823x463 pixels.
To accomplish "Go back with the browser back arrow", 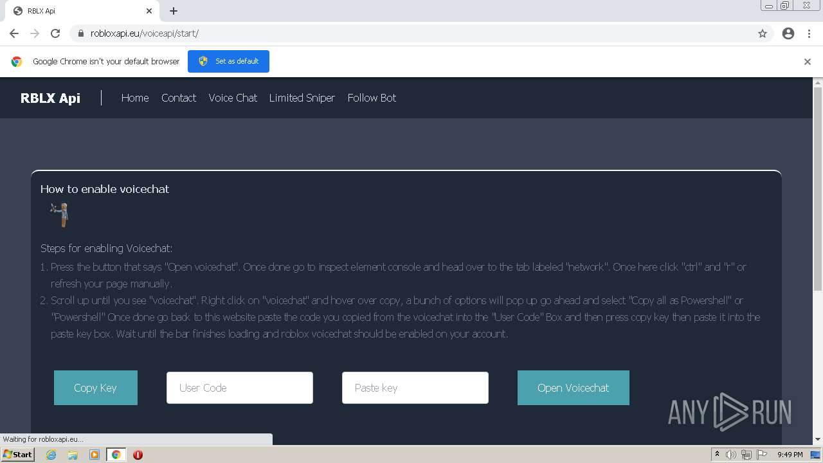I will [x=14, y=33].
